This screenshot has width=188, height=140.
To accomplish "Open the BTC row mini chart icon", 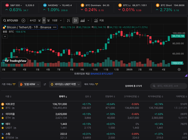I will click(13, 108).
